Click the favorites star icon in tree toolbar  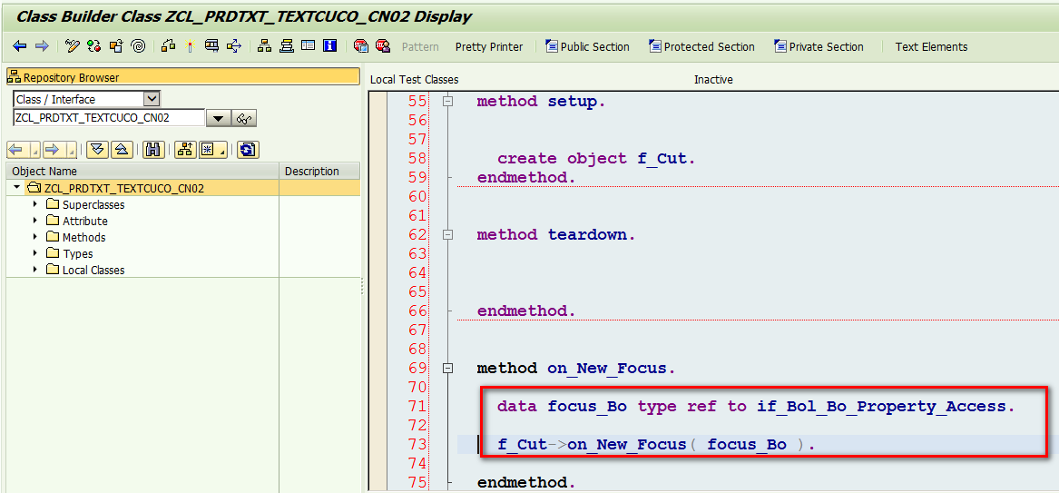(209, 149)
